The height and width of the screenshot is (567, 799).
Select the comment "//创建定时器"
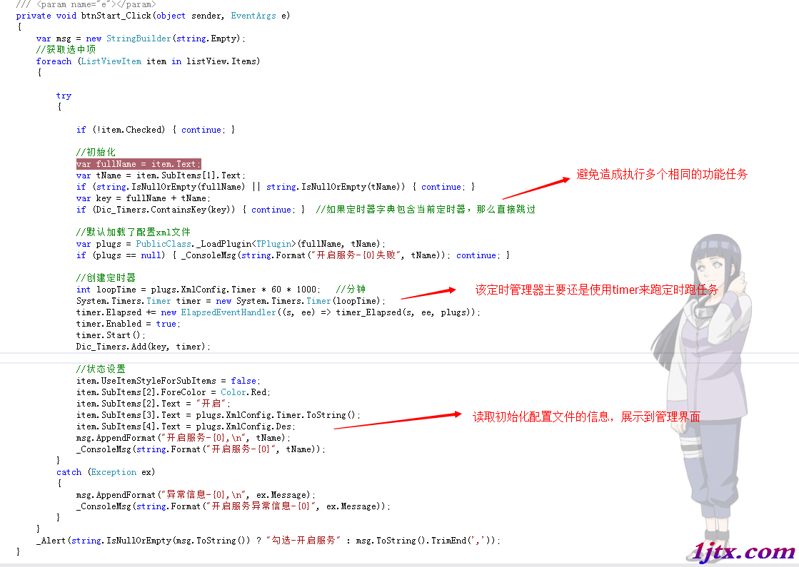[x=106, y=278]
